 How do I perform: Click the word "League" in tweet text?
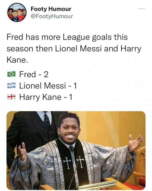76,37
